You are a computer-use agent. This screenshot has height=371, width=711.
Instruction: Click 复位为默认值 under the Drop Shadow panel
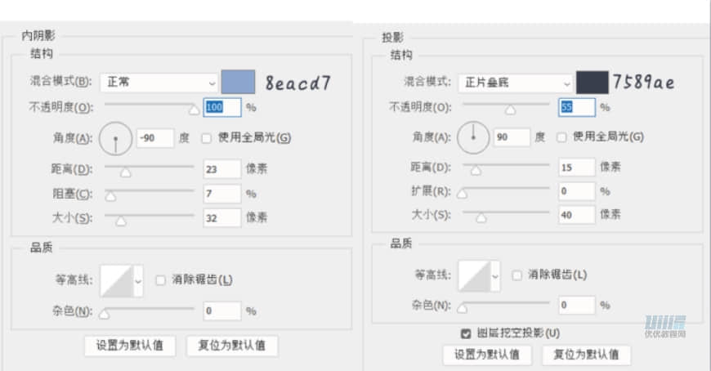[x=585, y=355]
